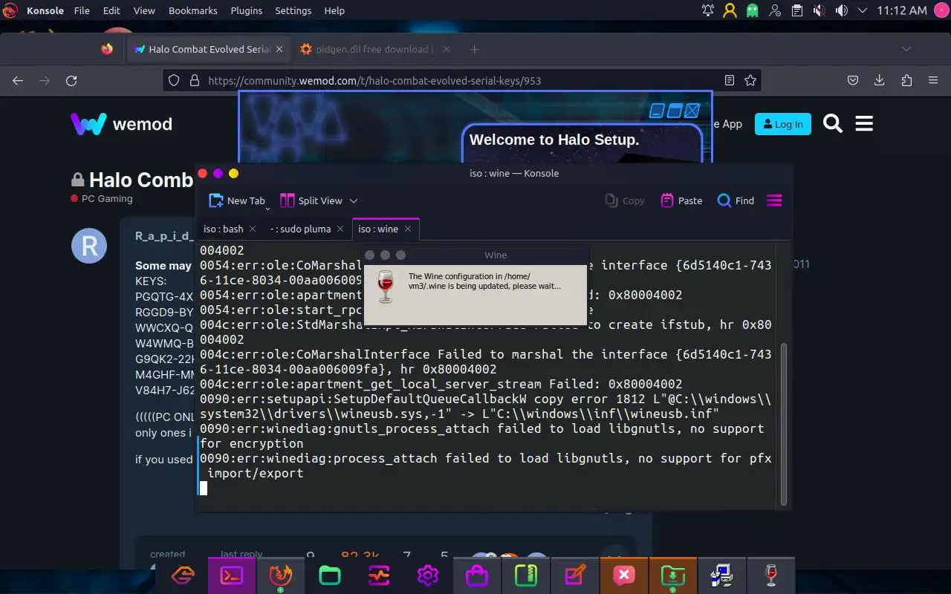
Task: Click the volume speaker tray icon
Action: click(x=841, y=10)
